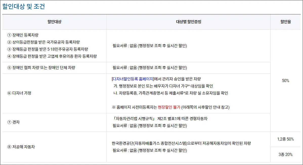This screenshot has width=303, height=165.
Task: Select the ⑥ 다자녀 가정 row label
Action: tap(19, 93)
